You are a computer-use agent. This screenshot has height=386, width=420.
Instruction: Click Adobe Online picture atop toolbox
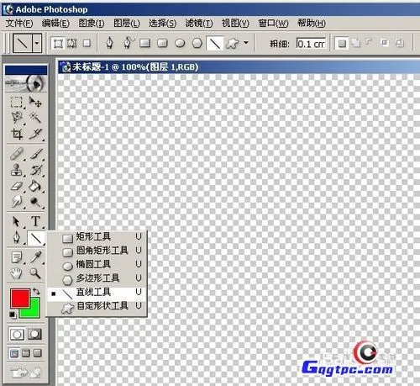coord(26,83)
